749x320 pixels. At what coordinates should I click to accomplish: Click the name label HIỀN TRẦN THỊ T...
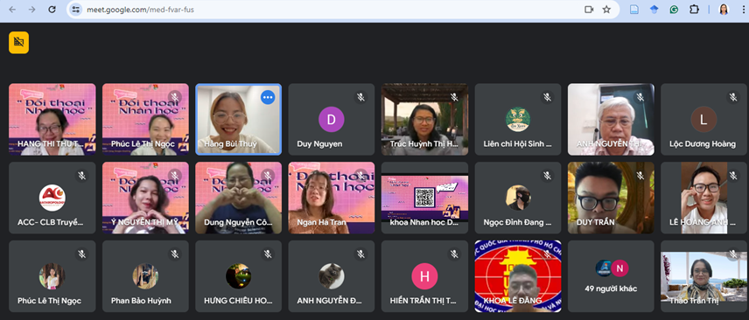click(423, 301)
